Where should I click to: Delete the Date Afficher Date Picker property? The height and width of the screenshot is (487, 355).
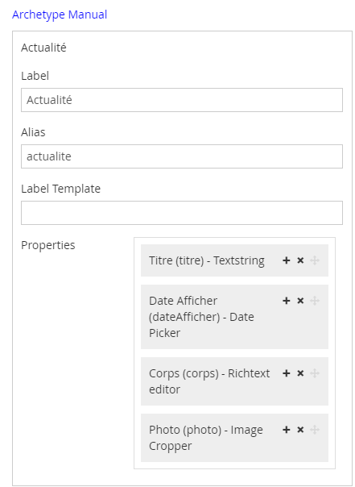coord(300,301)
